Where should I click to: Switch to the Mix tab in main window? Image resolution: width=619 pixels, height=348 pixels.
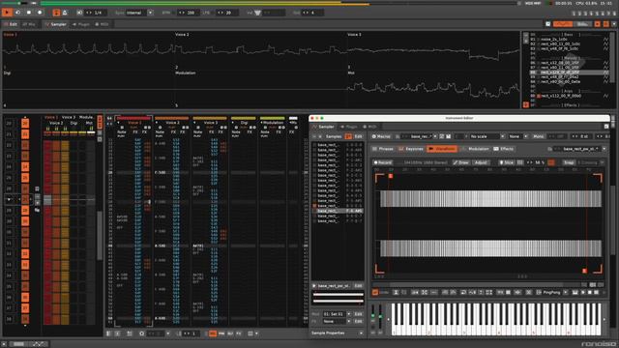[x=29, y=24]
